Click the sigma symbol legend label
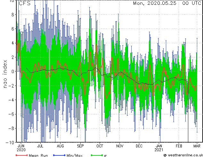Image resolution: width=203 pixels, height=157 pixels. coord(105,155)
